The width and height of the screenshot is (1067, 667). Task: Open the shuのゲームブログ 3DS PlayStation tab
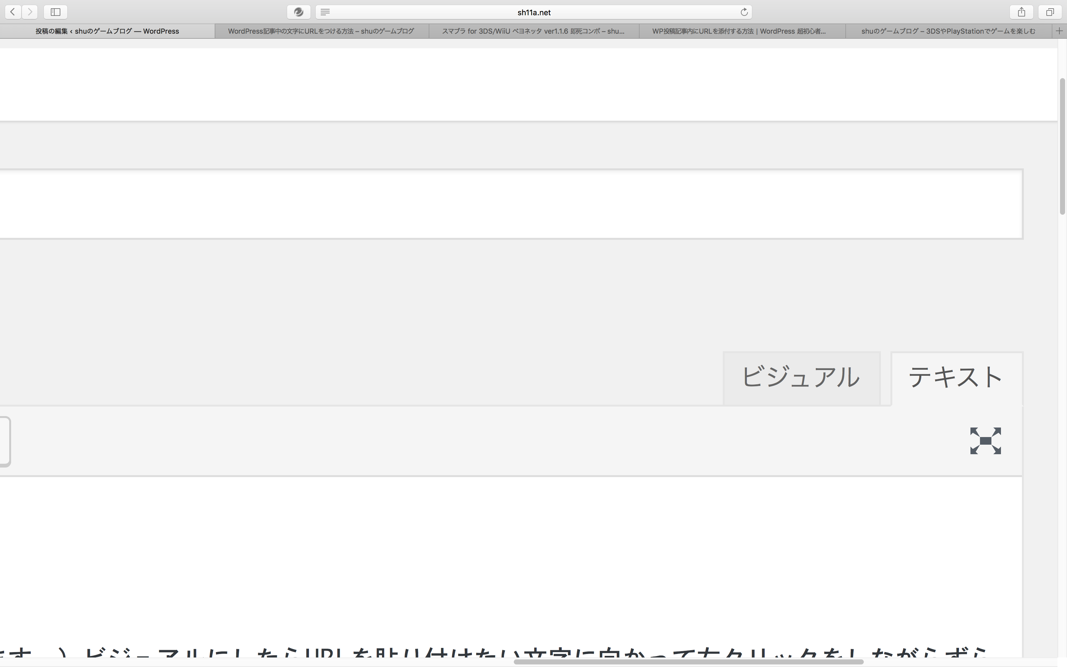[949, 31]
